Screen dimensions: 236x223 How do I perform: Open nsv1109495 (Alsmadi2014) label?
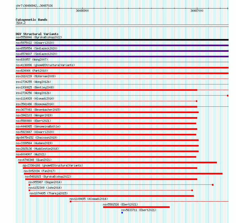(x=89, y=199)
